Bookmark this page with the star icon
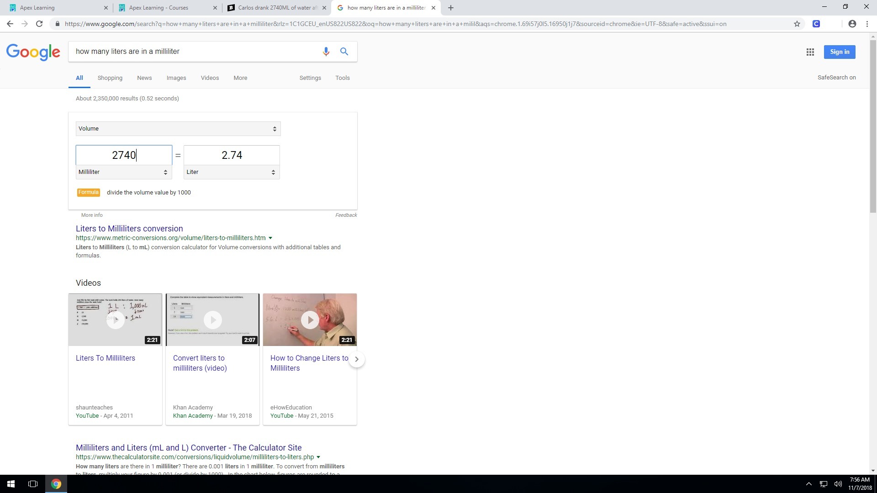The image size is (877, 493). [x=797, y=24]
